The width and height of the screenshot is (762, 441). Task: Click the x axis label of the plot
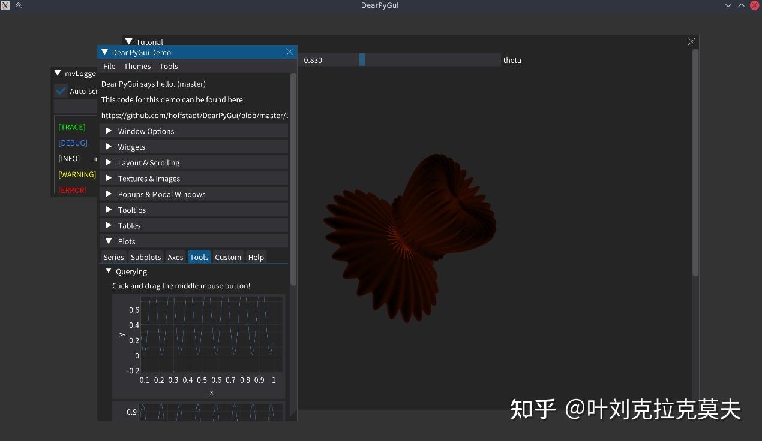[211, 392]
